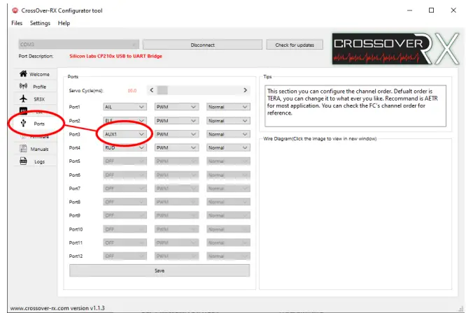Click the Servo Cycle right arrow
The width and height of the screenshot is (466, 313).
point(245,90)
